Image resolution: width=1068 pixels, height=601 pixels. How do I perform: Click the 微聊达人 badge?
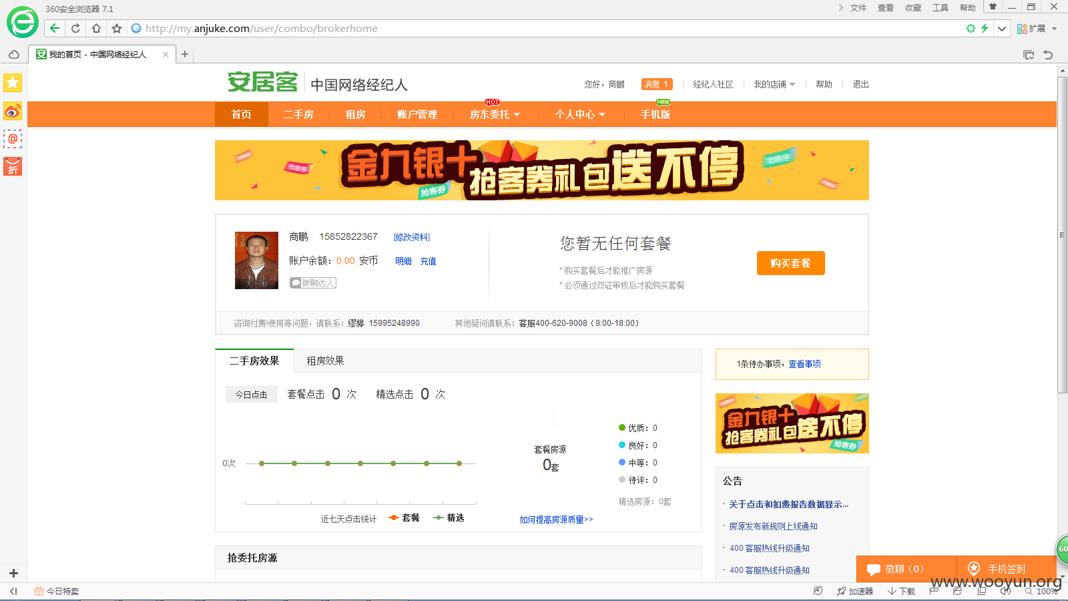click(313, 283)
